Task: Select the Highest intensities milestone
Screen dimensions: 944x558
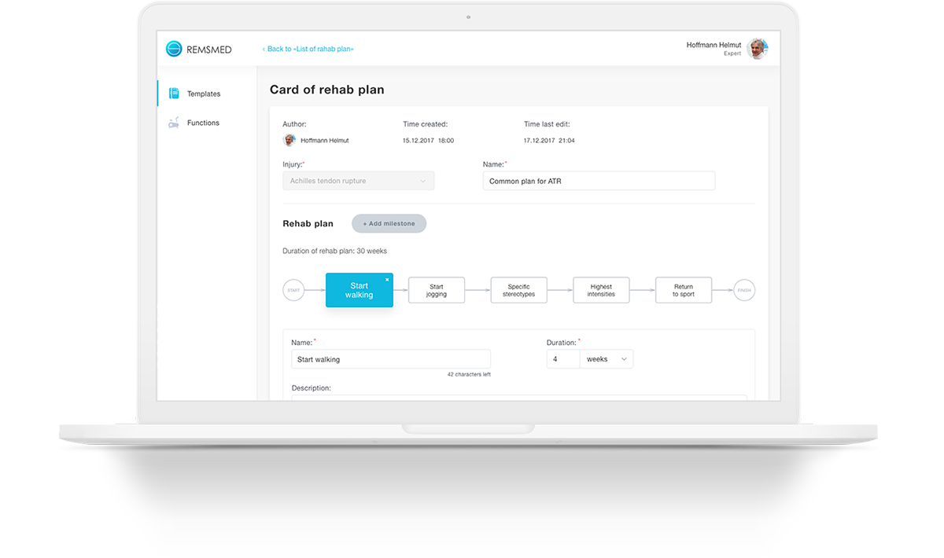Action: [x=601, y=290]
